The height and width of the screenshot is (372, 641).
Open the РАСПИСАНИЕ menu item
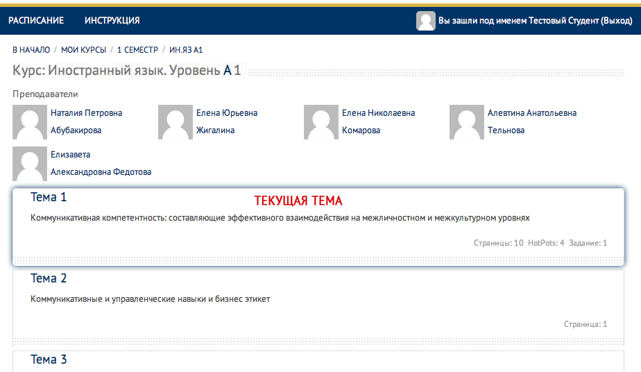coord(36,20)
